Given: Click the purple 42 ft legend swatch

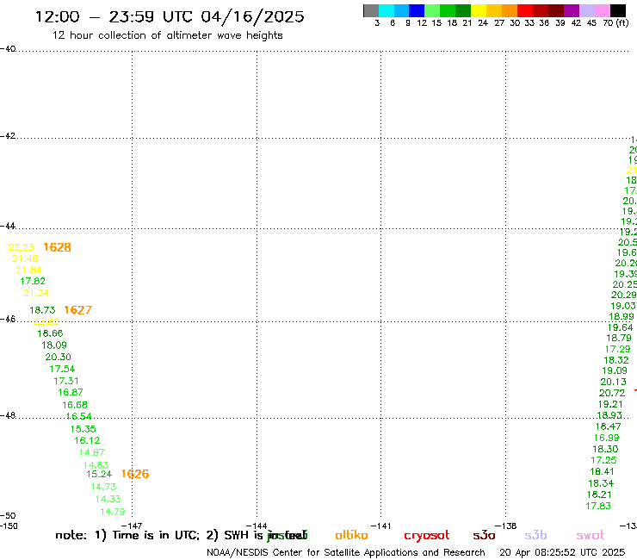Looking at the screenshot, I should pos(572,10).
